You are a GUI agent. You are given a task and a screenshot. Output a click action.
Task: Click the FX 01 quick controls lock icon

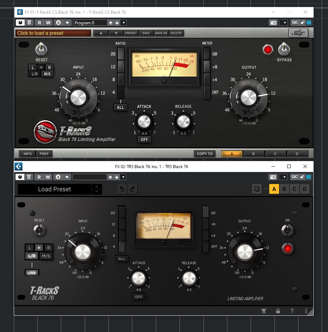[303, 23]
